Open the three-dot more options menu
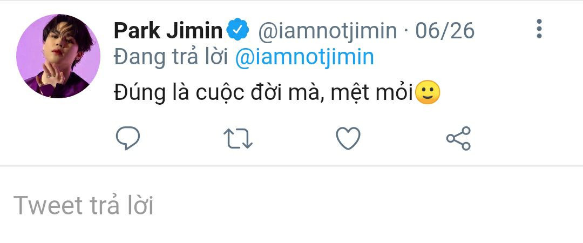Viewport: 583px width, 243px height. click(539, 29)
